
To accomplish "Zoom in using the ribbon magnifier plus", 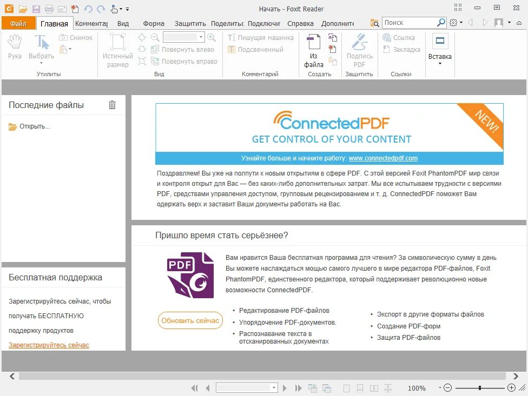I will click(x=212, y=37).
